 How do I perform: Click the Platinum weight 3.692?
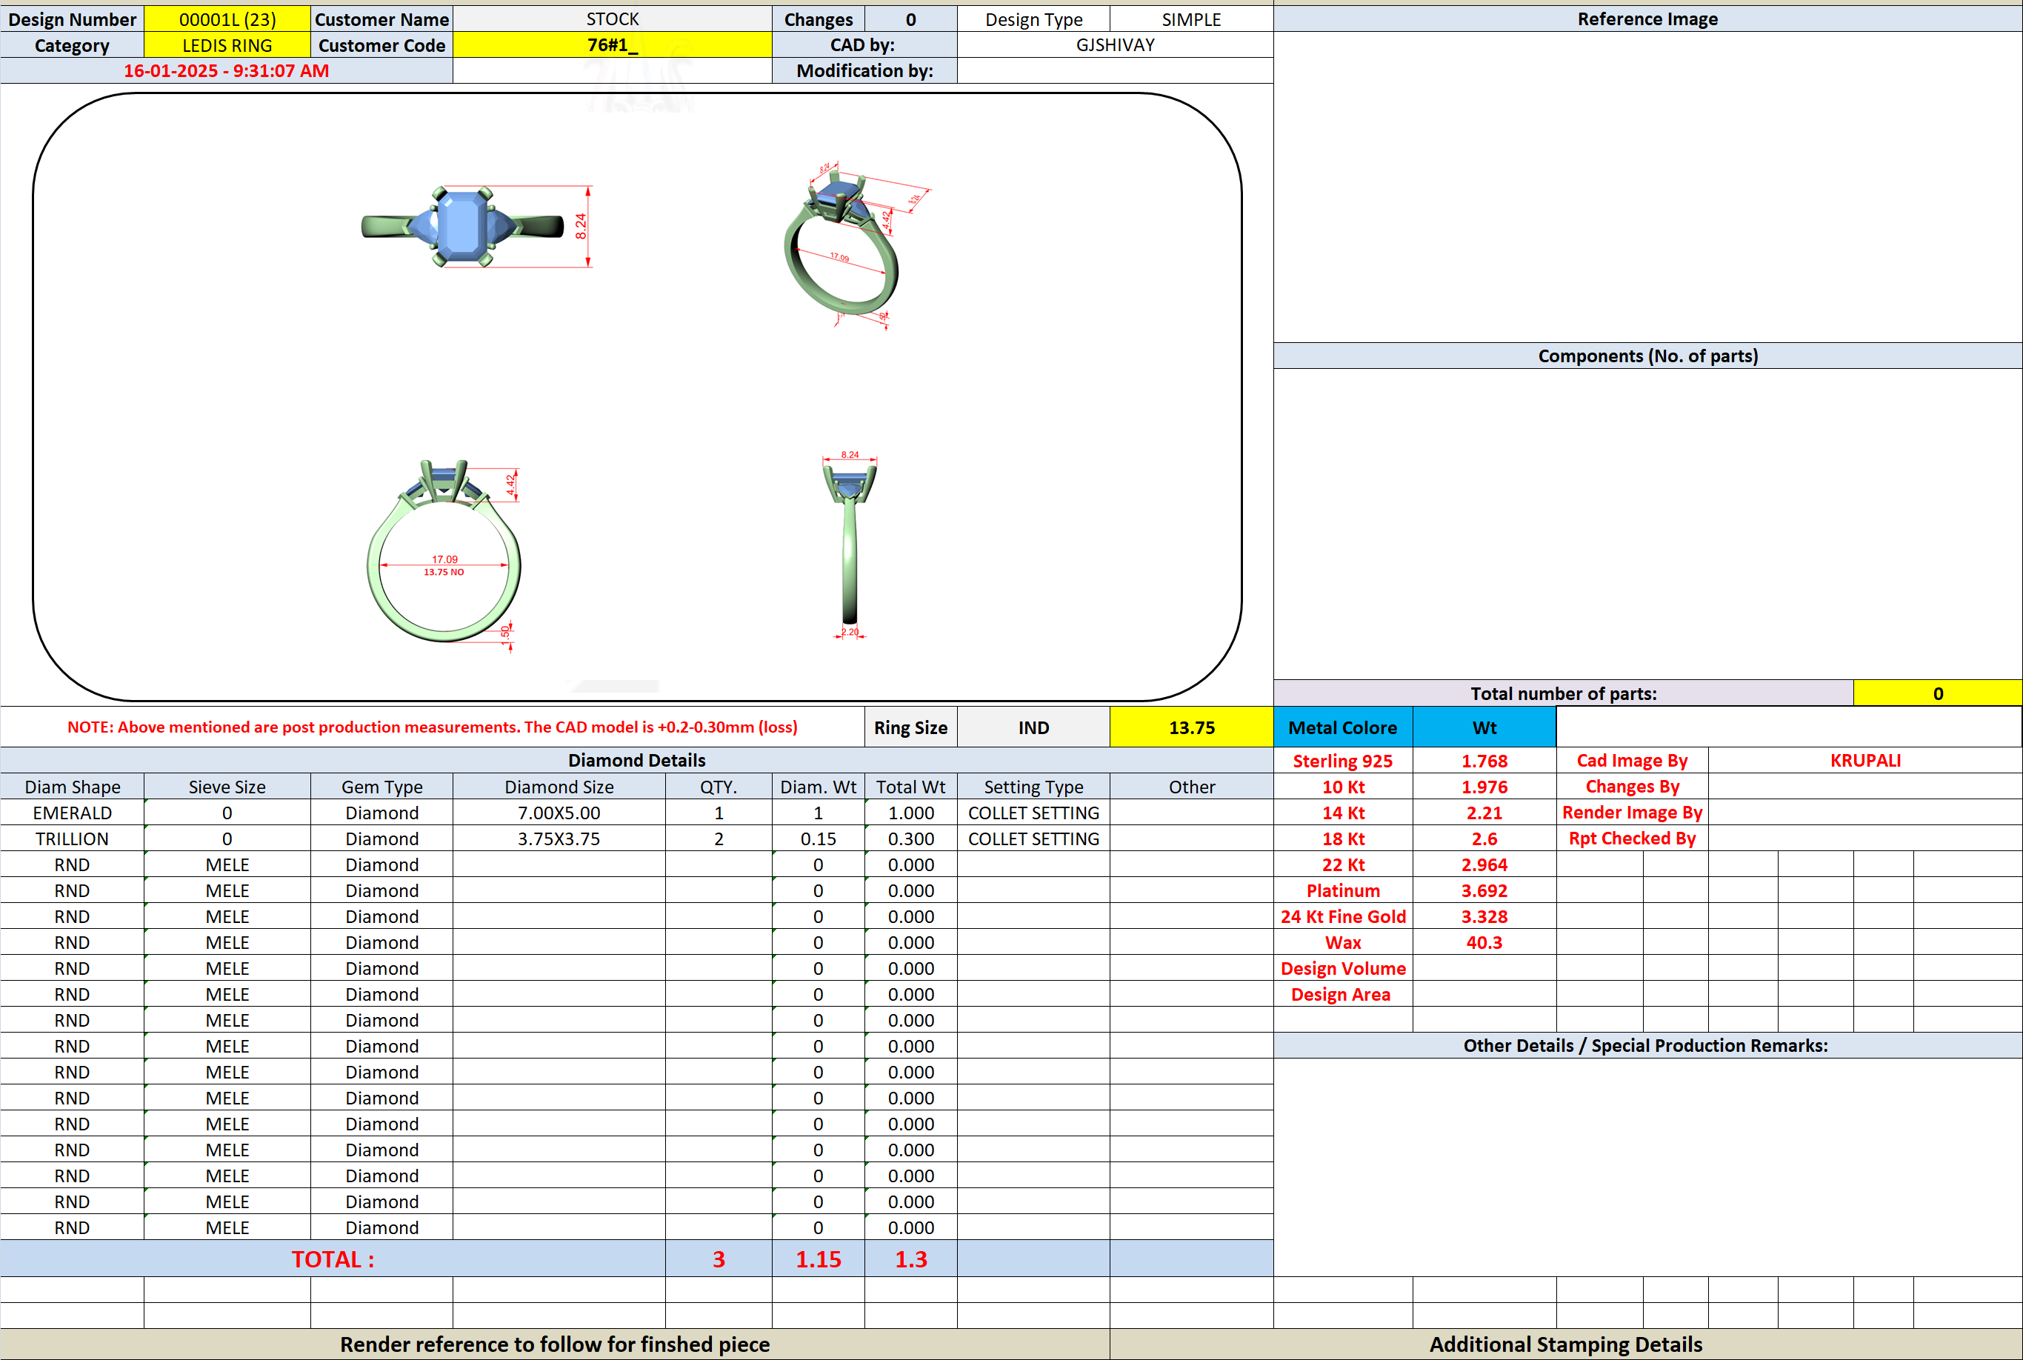pyautogui.click(x=1484, y=891)
